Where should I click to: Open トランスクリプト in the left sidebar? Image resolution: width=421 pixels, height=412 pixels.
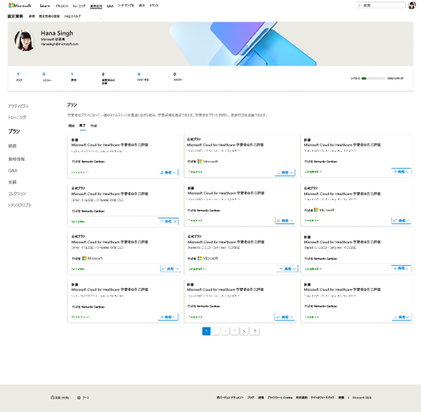point(20,205)
